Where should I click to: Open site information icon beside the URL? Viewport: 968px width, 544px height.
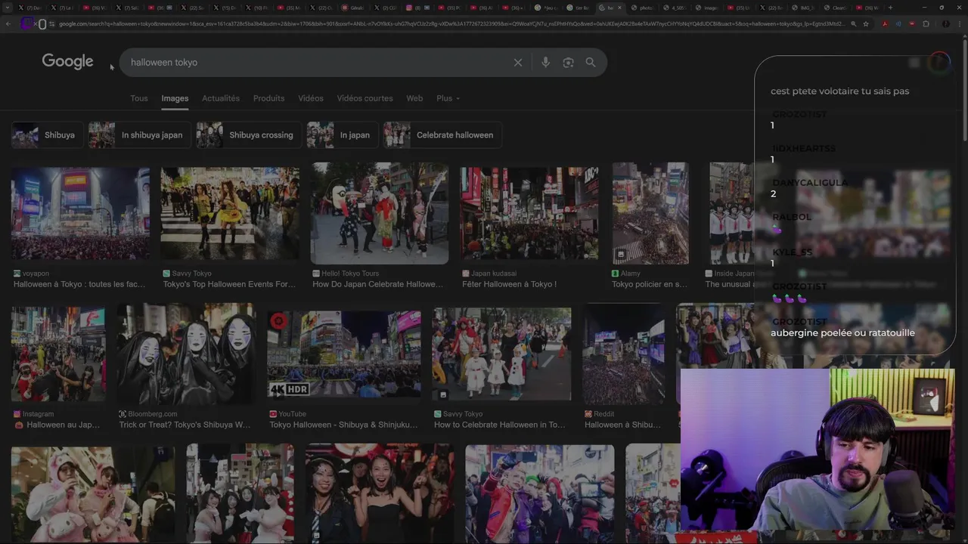click(51, 23)
